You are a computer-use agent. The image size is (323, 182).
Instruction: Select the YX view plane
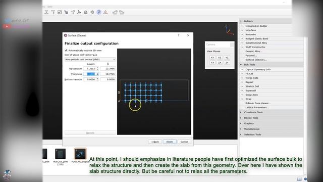[x=212, y=63]
